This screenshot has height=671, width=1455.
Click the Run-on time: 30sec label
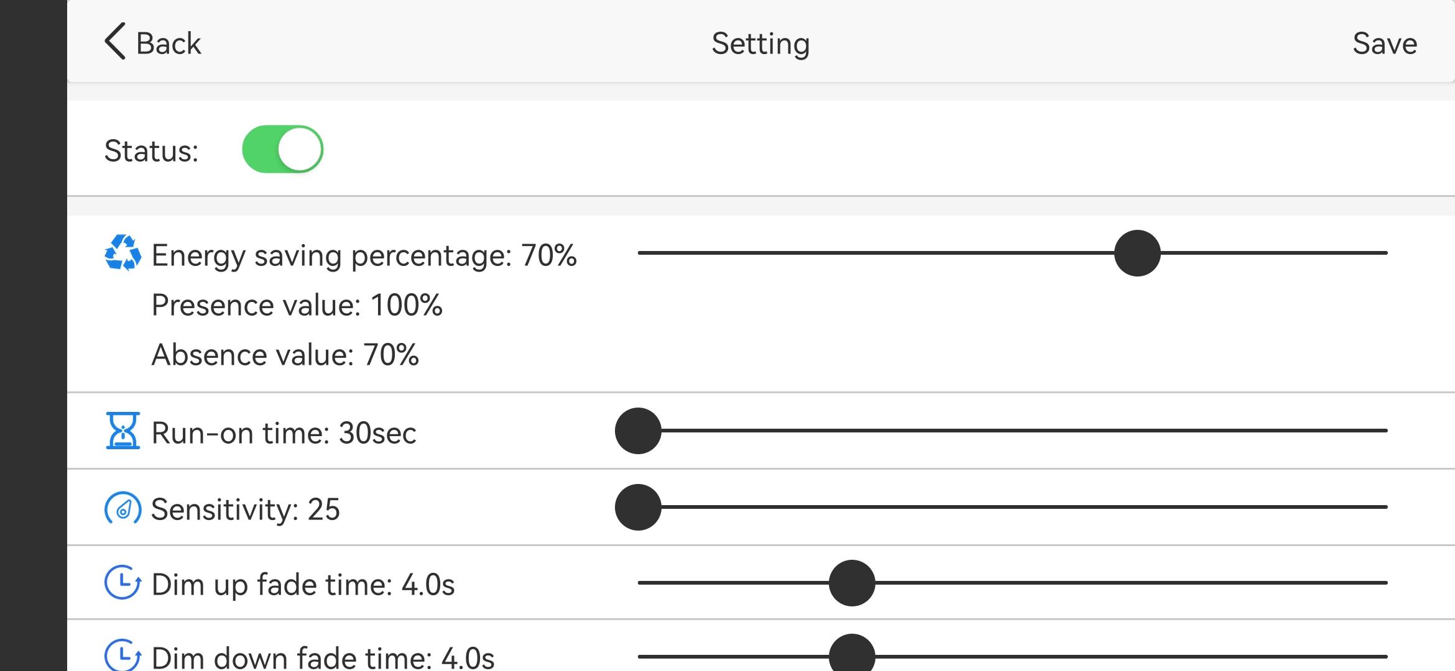[x=284, y=432]
